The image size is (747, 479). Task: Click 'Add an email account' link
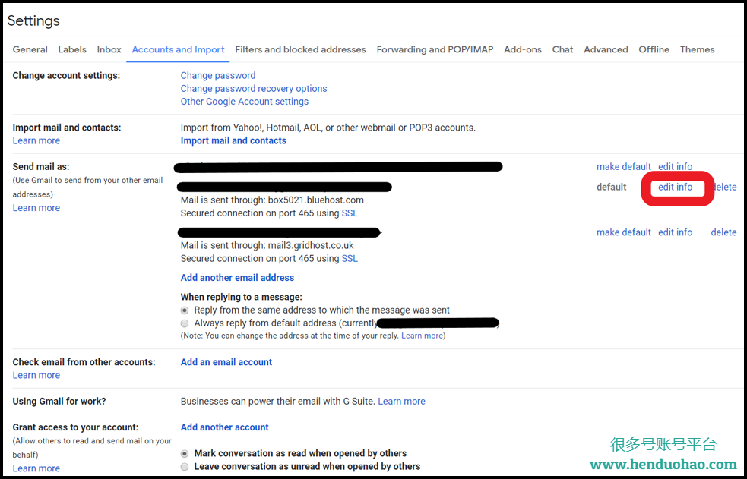tap(226, 362)
